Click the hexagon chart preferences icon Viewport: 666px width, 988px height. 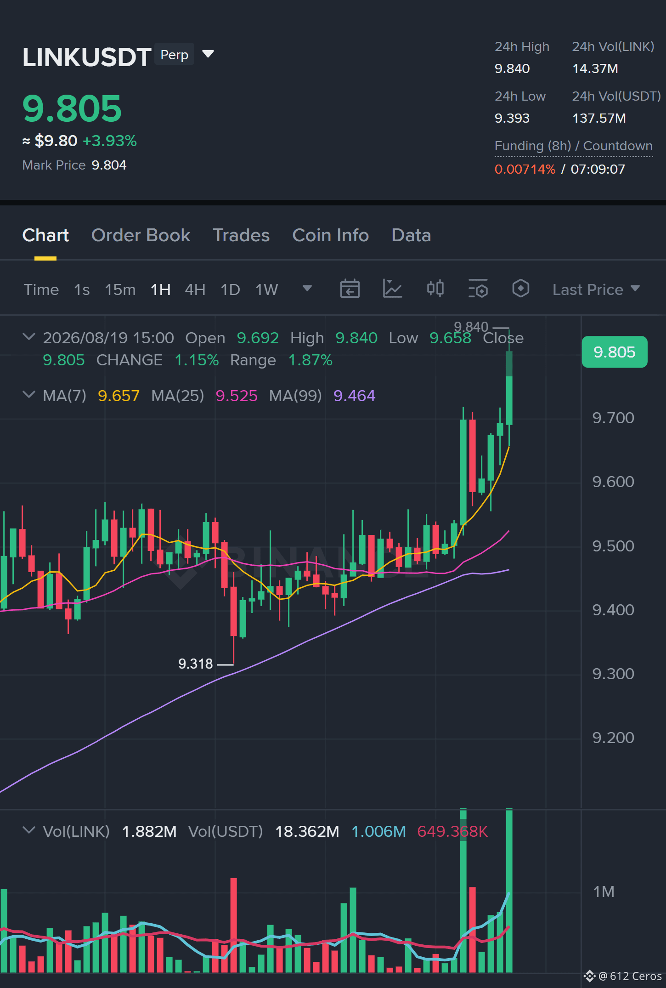[520, 289]
